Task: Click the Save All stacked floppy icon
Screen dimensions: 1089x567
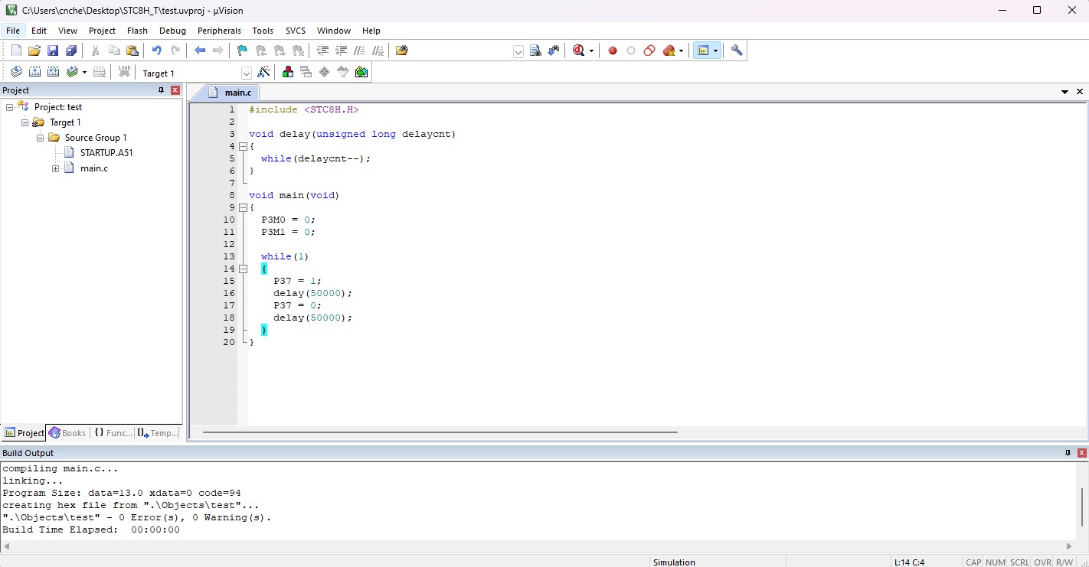Action: [x=71, y=51]
